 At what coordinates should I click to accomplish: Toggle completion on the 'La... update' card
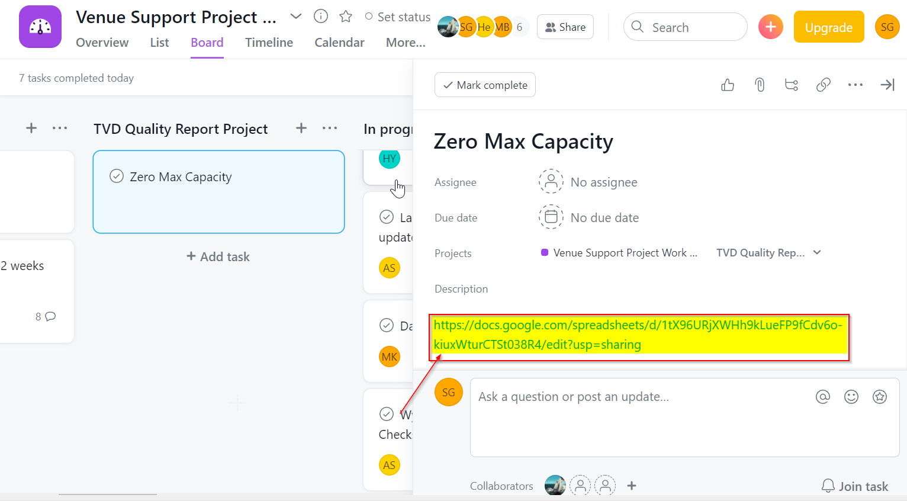point(387,217)
